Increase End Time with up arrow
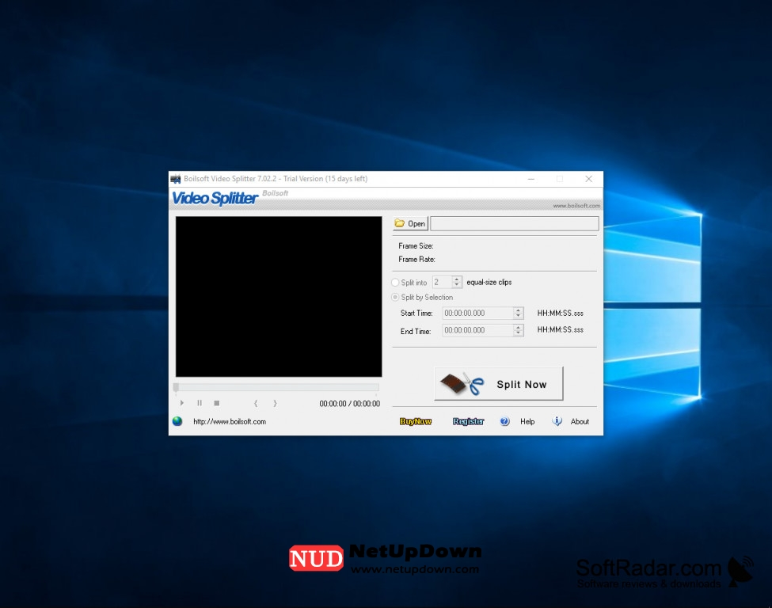772x608 pixels. 518,328
